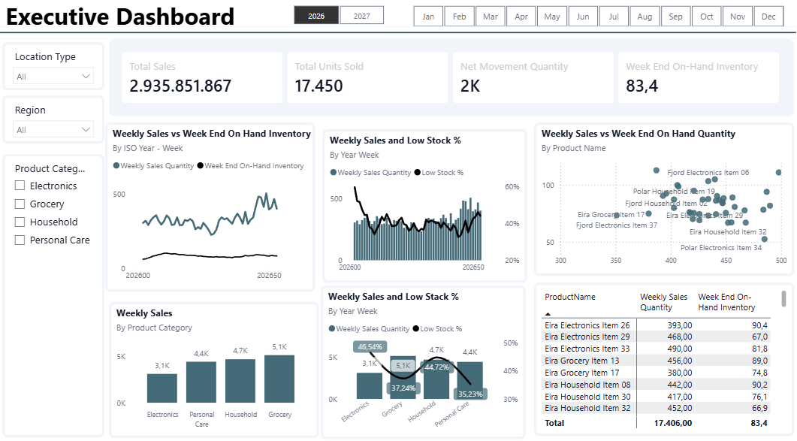Check the Grocery category checkbox
Image resolution: width=797 pixels, height=441 pixels.
(20, 204)
